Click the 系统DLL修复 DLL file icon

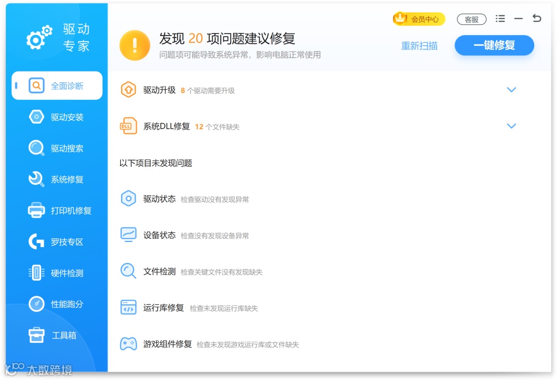point(128,126)
